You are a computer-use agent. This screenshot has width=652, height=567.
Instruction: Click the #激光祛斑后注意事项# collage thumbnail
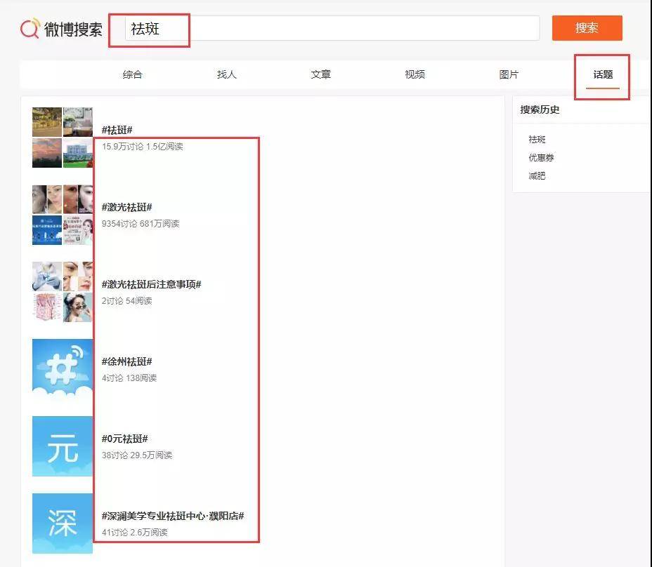pos(63,292)
